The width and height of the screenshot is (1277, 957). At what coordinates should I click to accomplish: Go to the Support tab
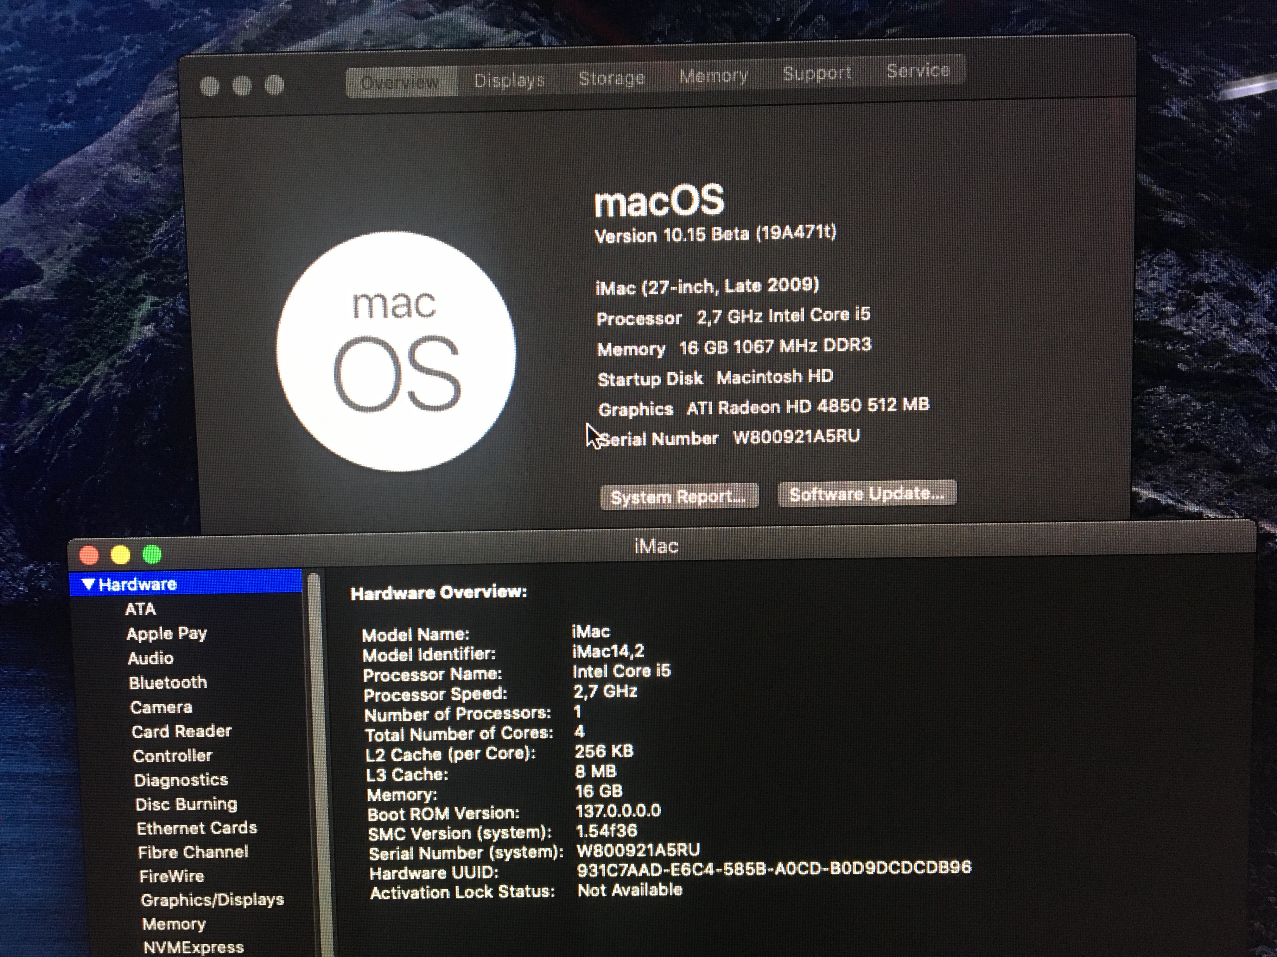[817, 73]
